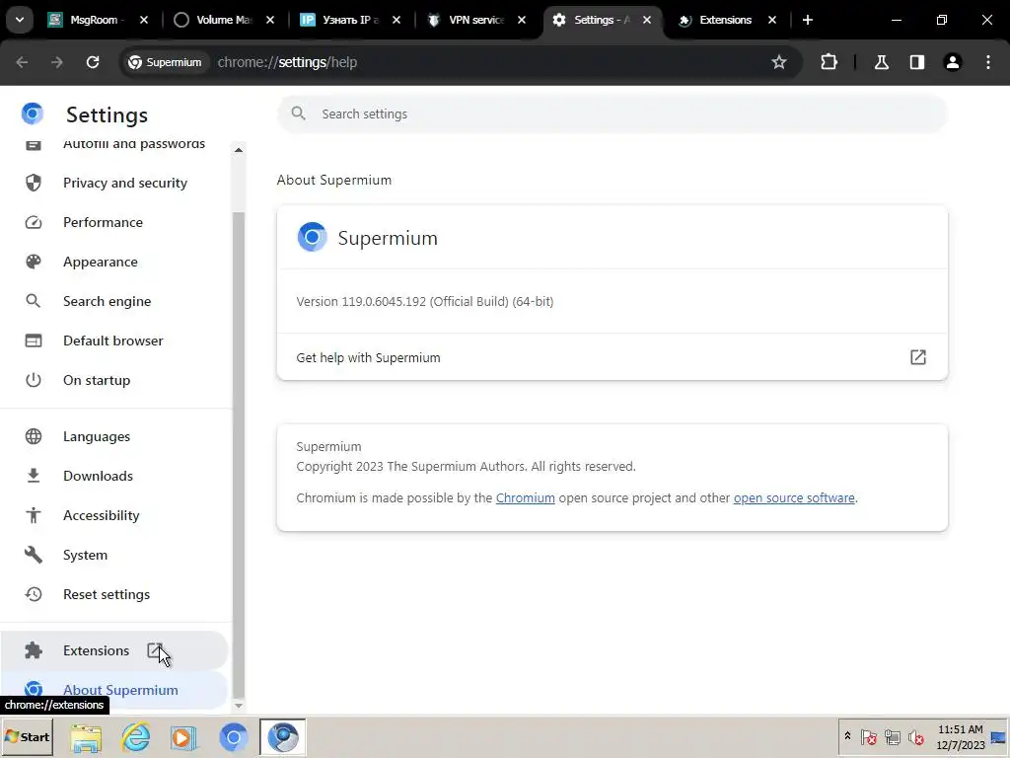This screenshot has height=758, width=1010.
Task: Open Windows Explorer from taskbar
Action: click(87, 738)
